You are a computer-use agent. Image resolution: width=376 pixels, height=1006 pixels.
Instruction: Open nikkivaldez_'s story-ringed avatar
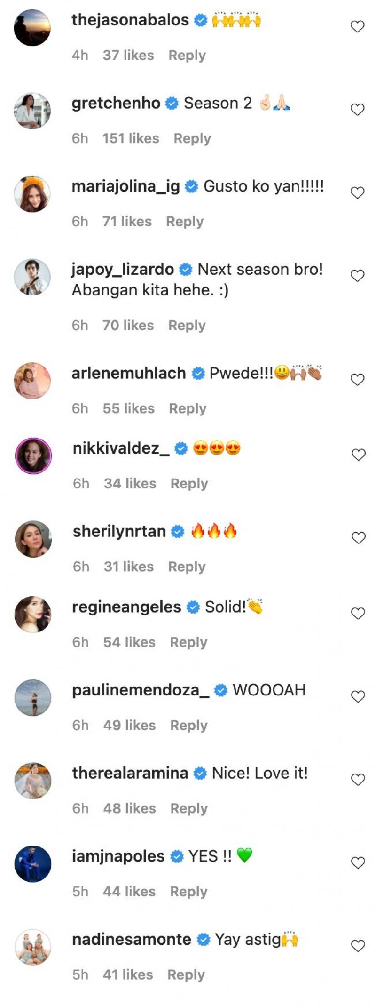33,455
